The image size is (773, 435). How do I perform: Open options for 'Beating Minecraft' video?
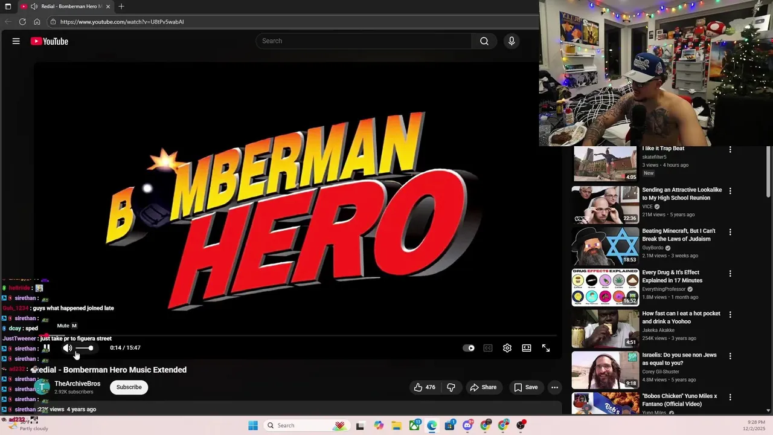(x=730, y=232)
